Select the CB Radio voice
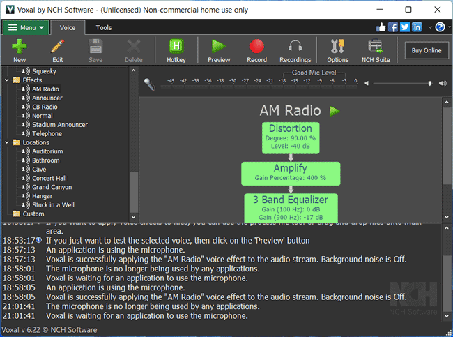The height and width of the screenshot is (337, 453). 45,107
